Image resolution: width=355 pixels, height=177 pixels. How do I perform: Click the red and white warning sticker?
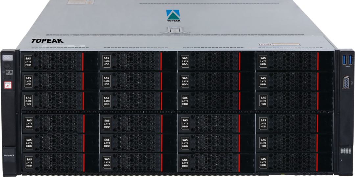pyautogui.click(x=8, y=85)
